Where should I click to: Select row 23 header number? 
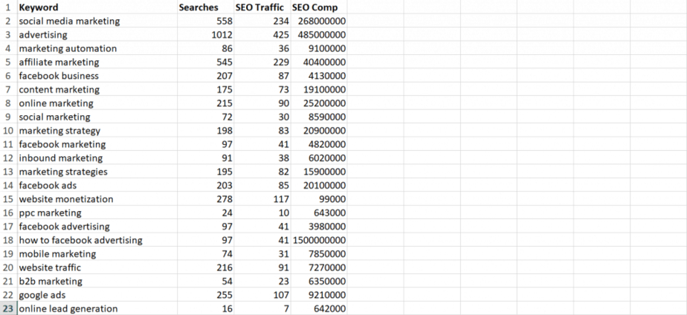click(x=7, y=309)
